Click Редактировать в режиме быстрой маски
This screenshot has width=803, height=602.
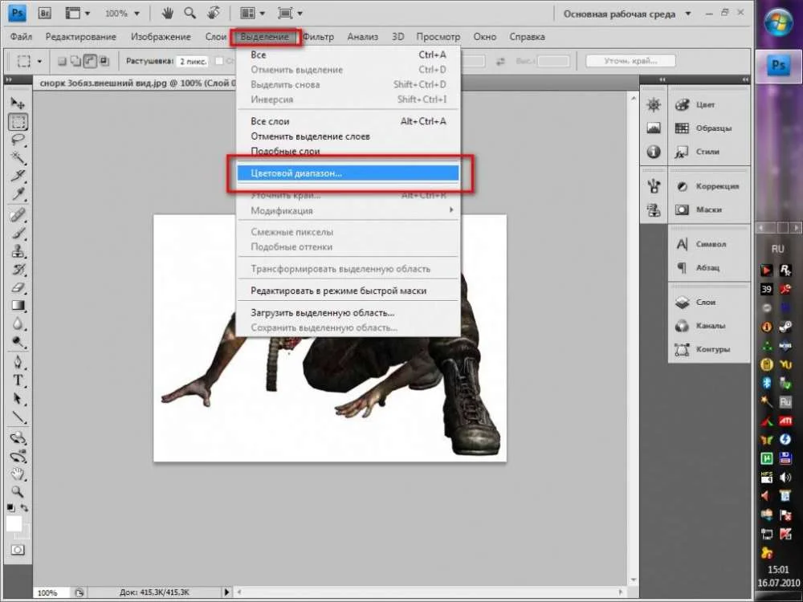[338, 291]
